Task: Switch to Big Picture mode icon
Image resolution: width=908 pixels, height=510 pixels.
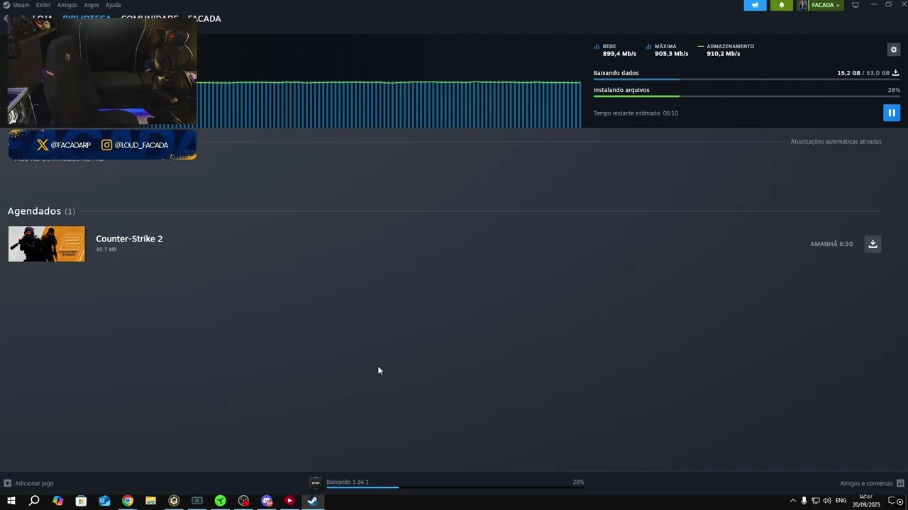Action: pyautogui.click(x=856, y=5)
